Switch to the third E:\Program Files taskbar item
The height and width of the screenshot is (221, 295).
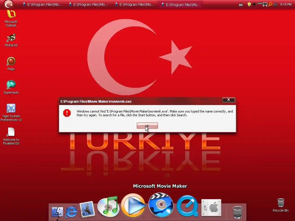click(x=135, y=5)
